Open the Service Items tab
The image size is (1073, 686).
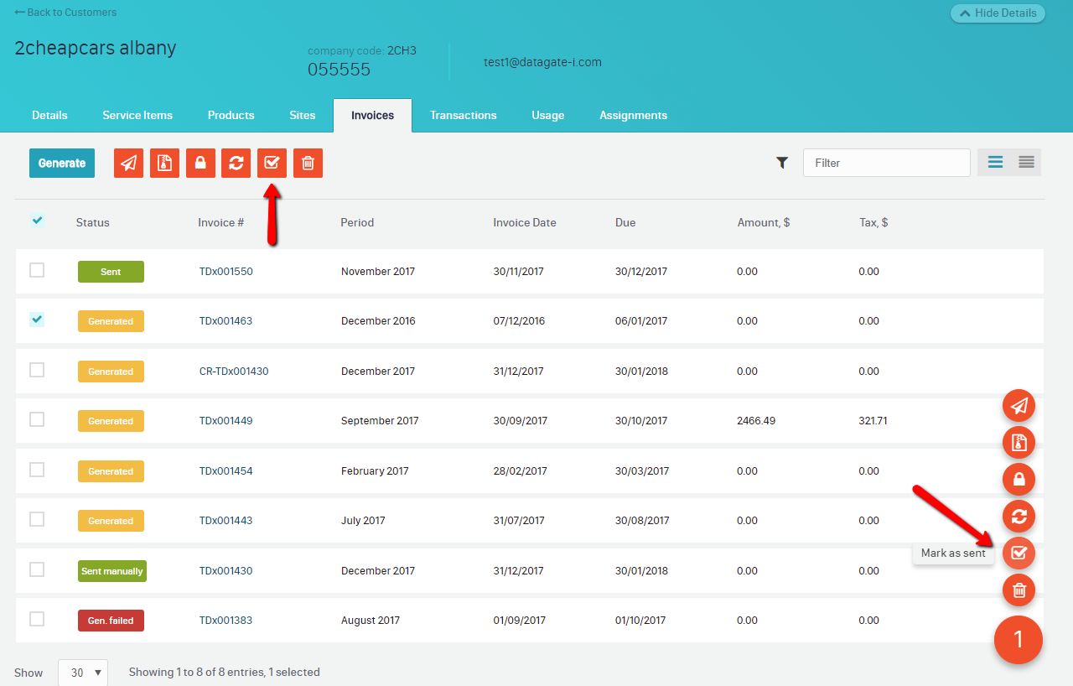coord(137,116)
